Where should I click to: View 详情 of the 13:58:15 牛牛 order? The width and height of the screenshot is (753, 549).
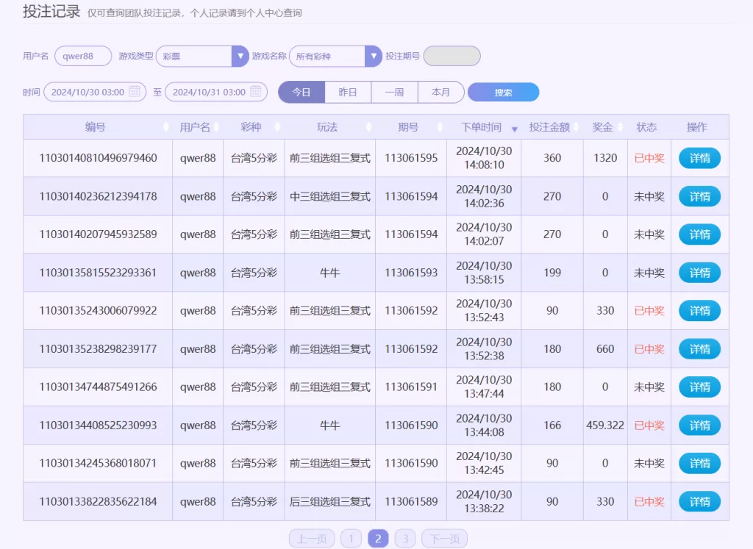pyautogui.click(x=700, y=273)
